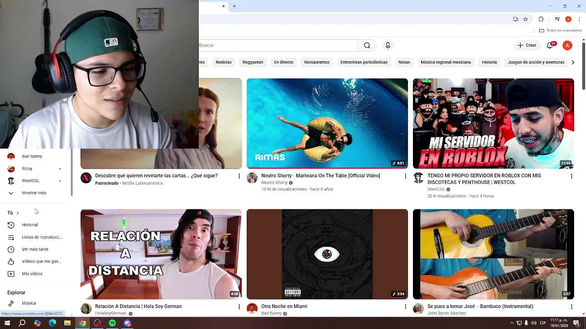Bookmark this page with the star icon
Viewport: 586px width, 329px height.
(526, 19)
